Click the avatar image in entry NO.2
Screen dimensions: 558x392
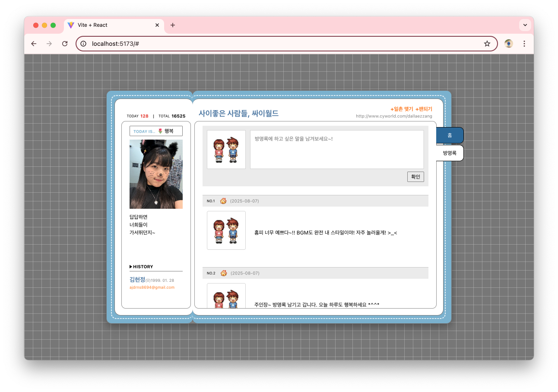(x=226, y=296)
